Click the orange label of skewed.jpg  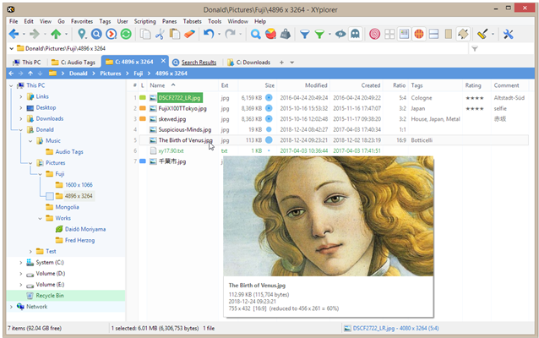coord(143,119)
